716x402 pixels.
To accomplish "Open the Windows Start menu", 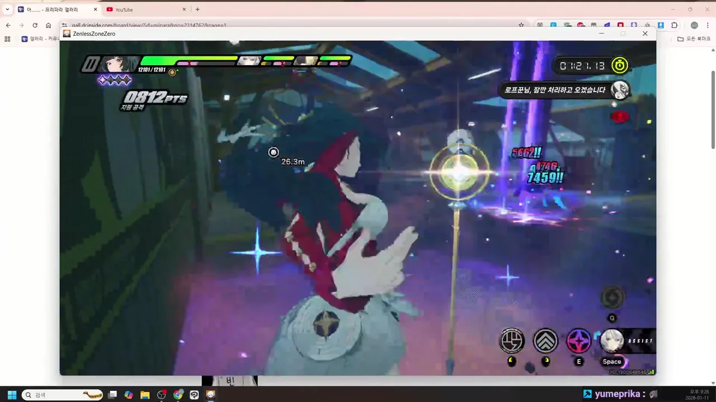I will [x=12, y=395].
